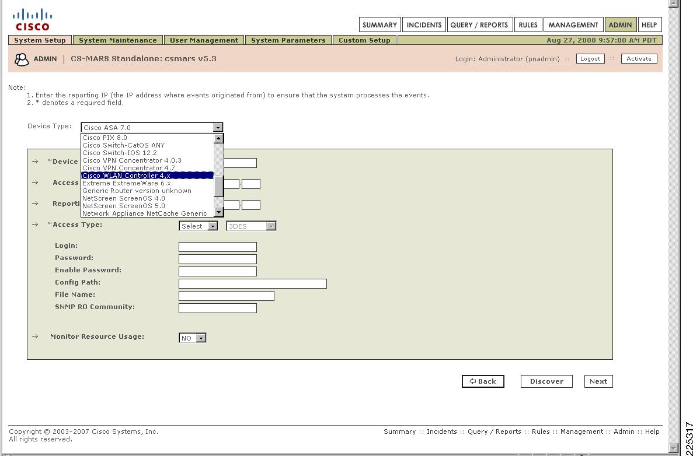
Task: Click the footer Summary link
Action: click(x=399, y=432)
